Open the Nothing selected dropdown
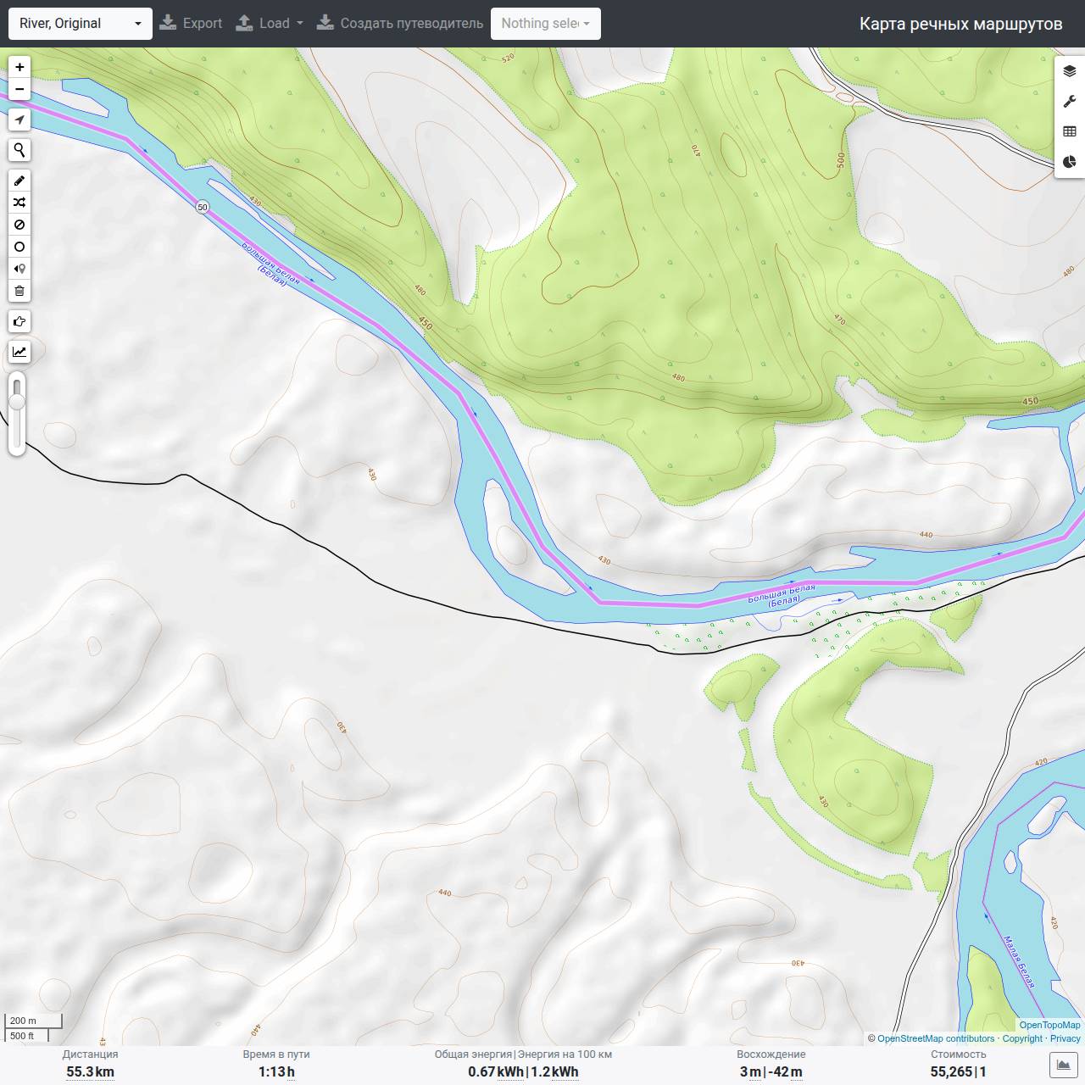1085x1085 pixels. 546,24
